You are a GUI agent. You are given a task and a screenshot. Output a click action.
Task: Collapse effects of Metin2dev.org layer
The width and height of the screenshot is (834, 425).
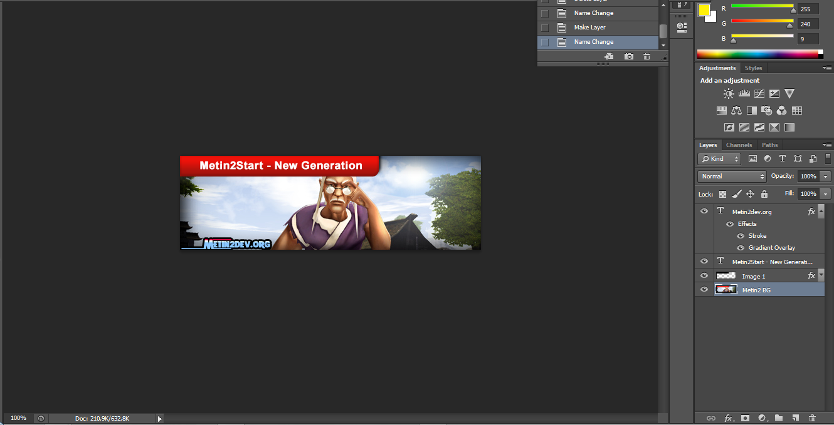pyautogui.click(x=821, y=211)
